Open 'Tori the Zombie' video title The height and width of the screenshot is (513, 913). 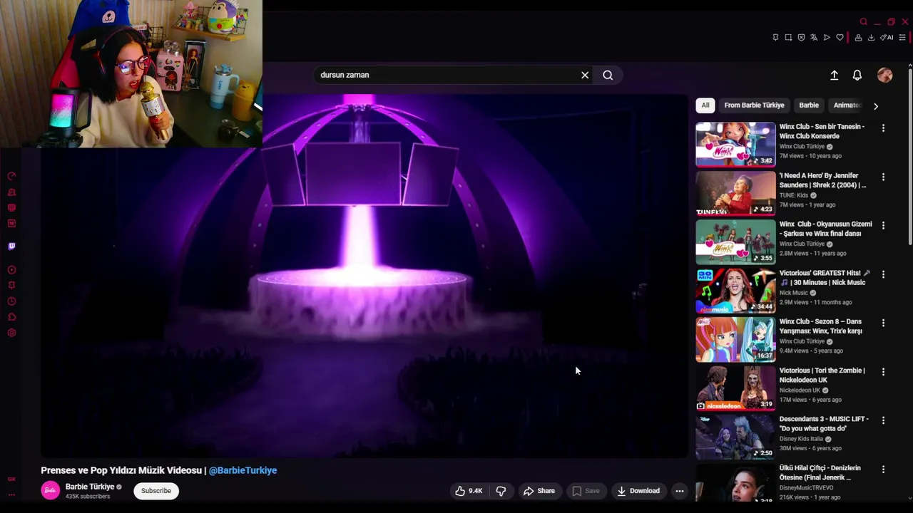coord(822,375)
